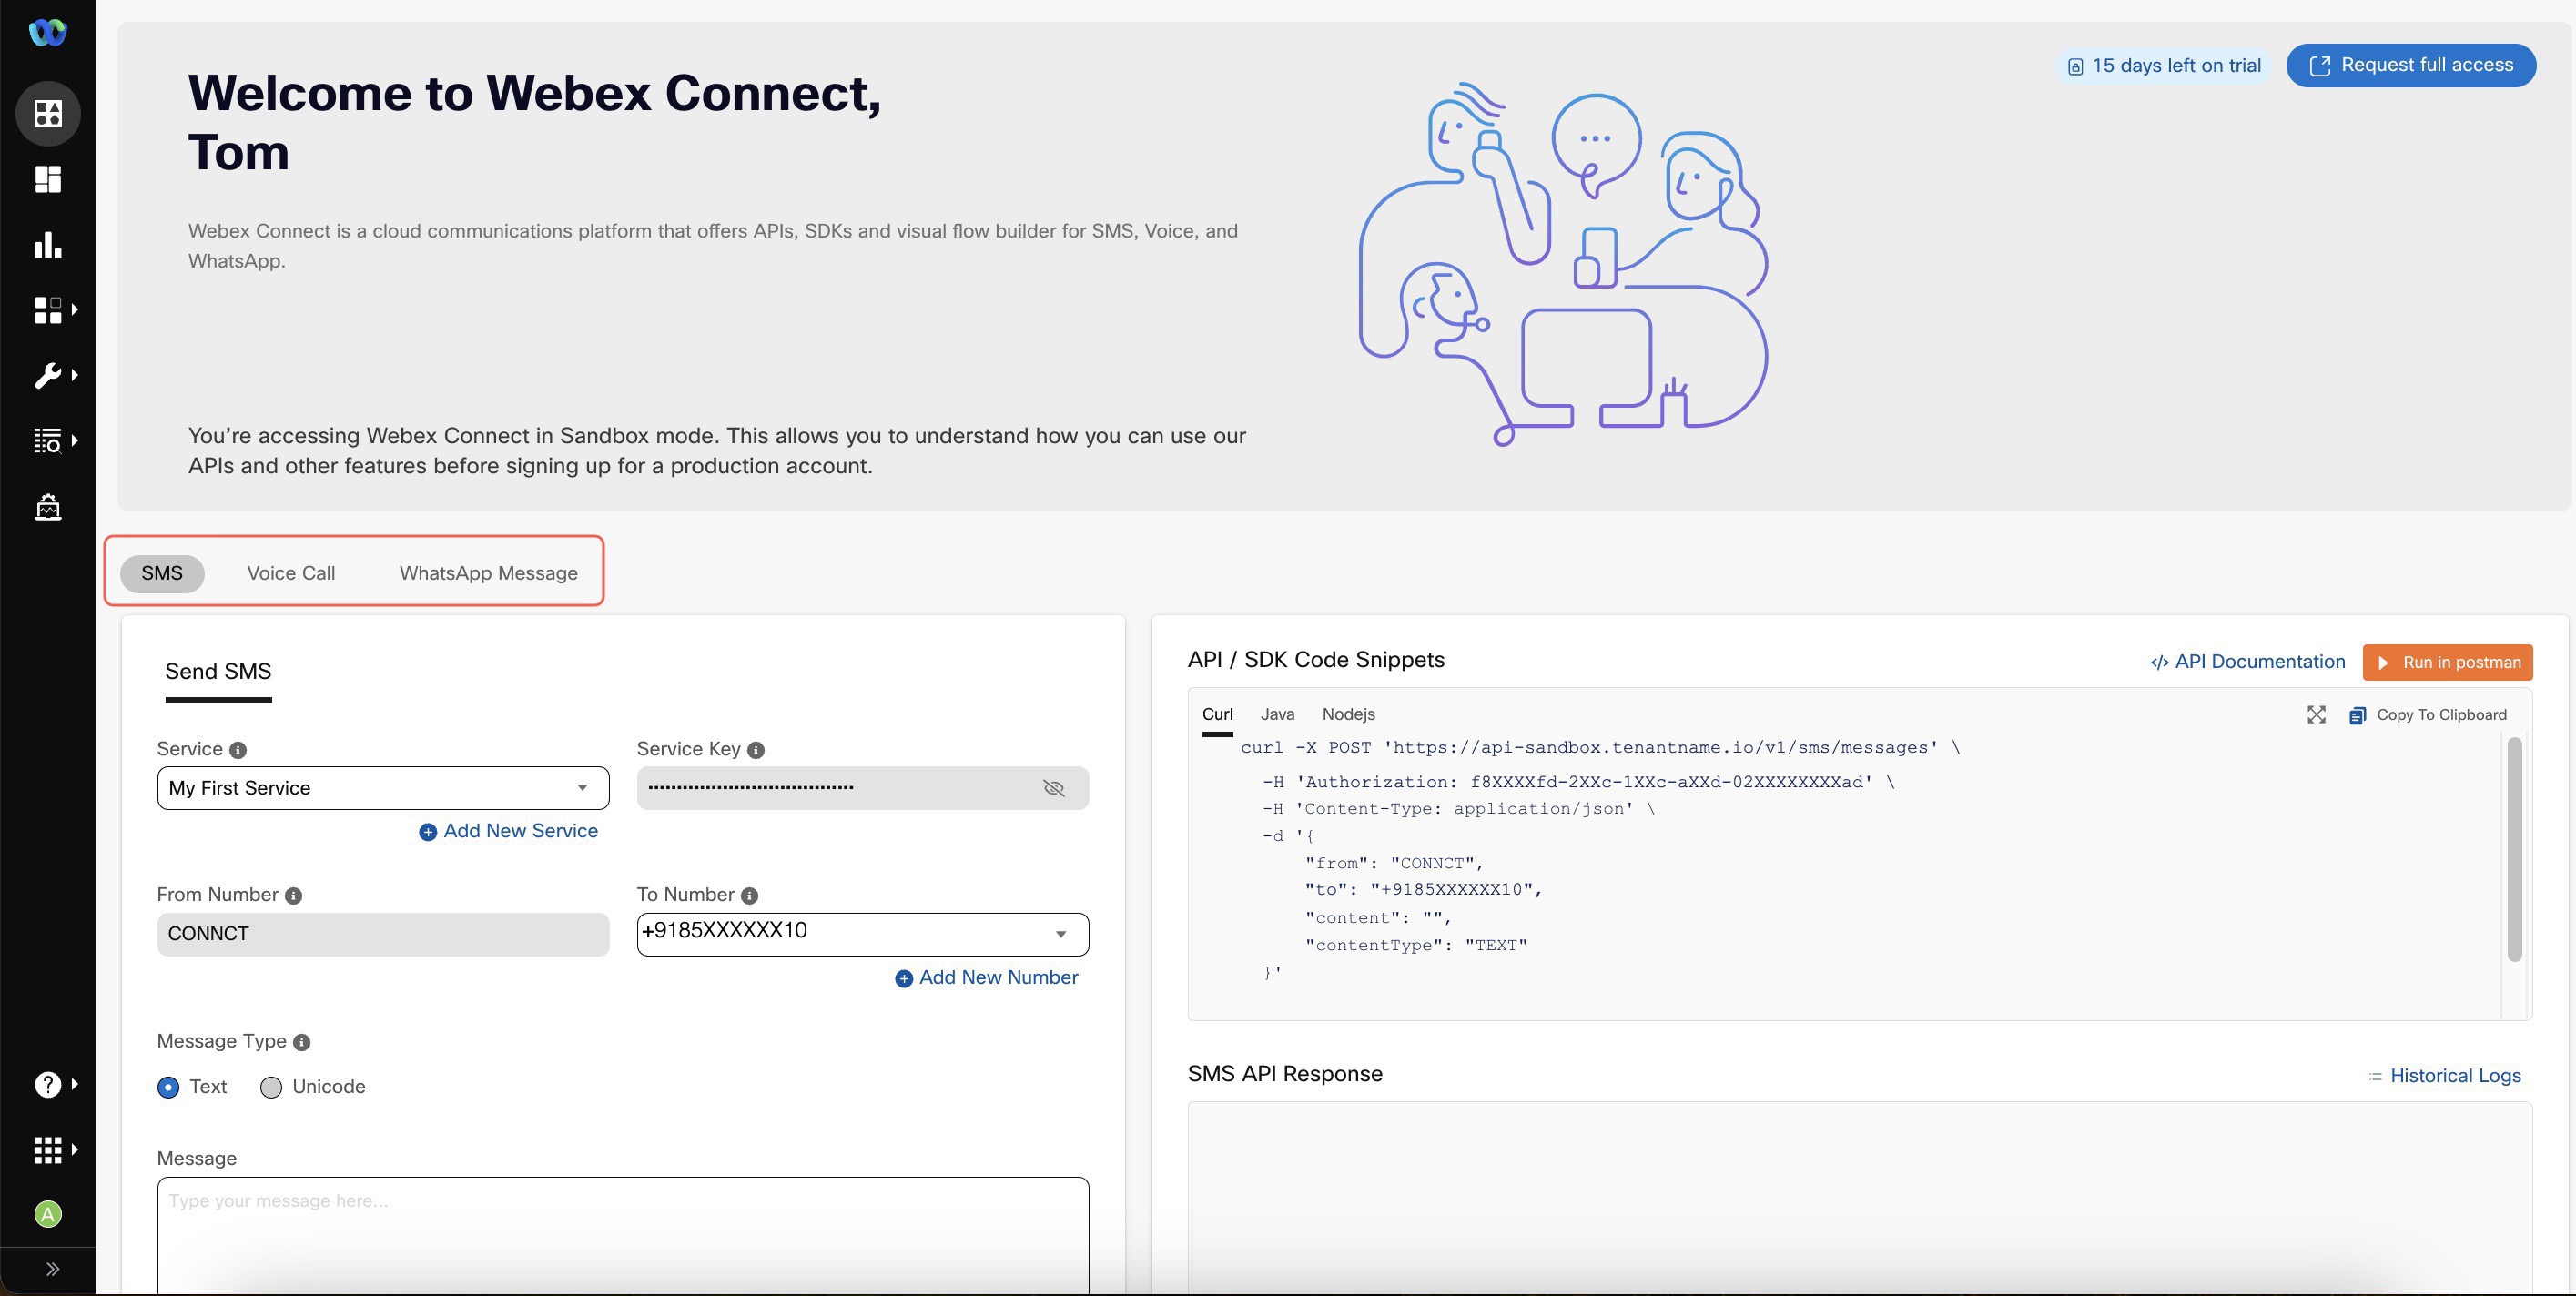Open the nine-dot app grid icon
Viewport: 2576px width, 1296px height.
(x=48, y=1150)
